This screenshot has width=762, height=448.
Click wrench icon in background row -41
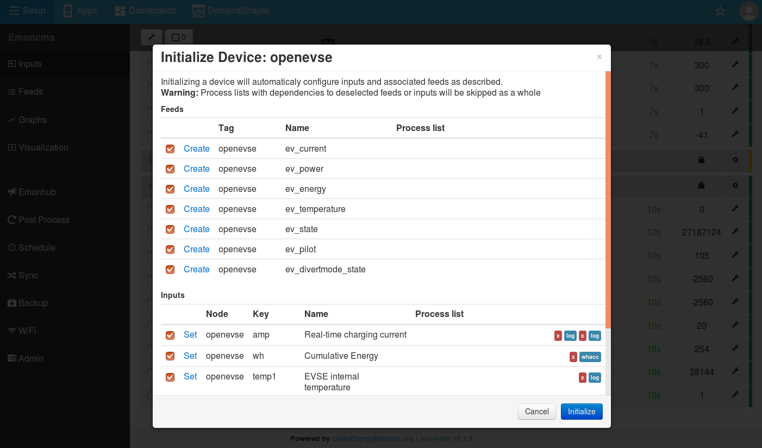[x=735, y=134]
